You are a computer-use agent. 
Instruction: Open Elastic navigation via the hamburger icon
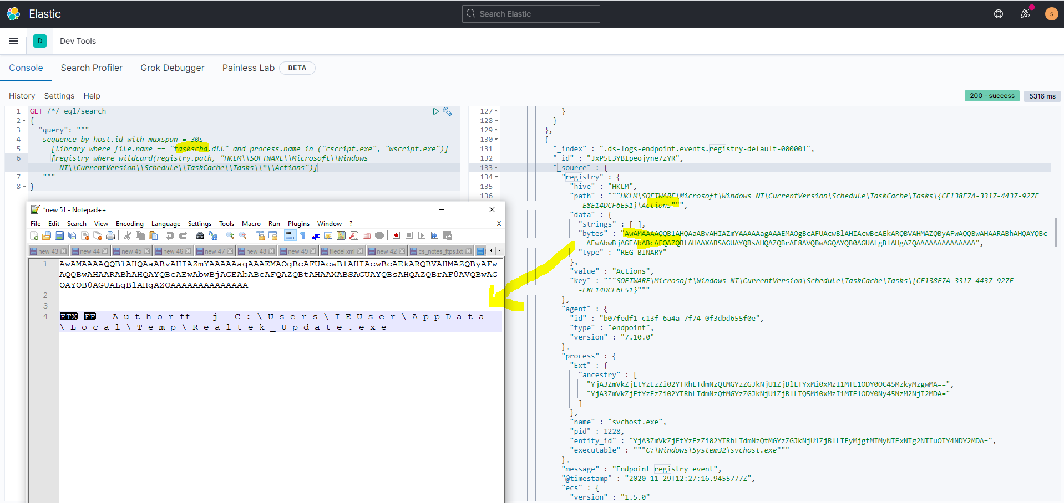pos(13,41)
